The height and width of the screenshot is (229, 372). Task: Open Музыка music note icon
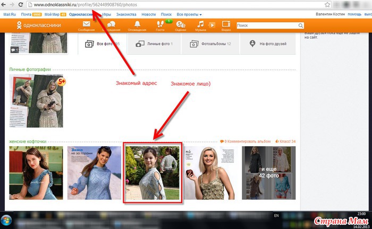[200, 26]
